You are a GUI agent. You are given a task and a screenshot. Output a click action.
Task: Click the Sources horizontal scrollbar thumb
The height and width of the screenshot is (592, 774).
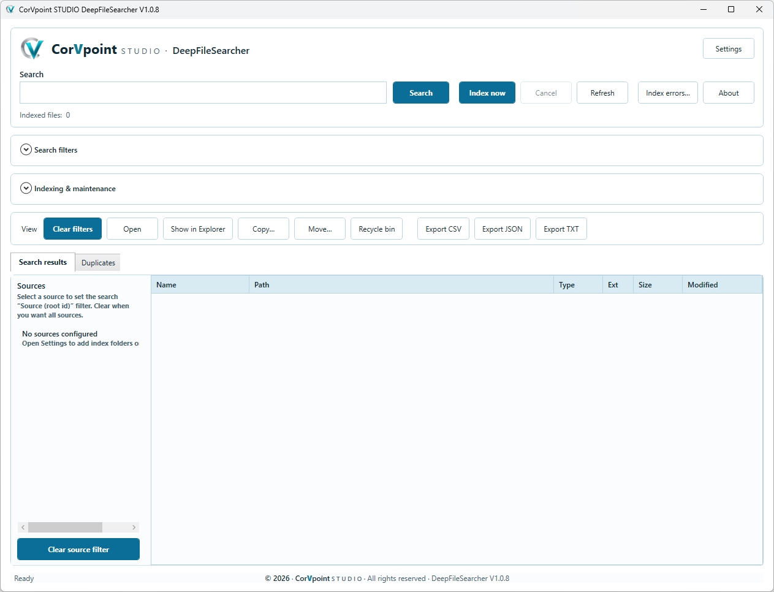point(65,527)
